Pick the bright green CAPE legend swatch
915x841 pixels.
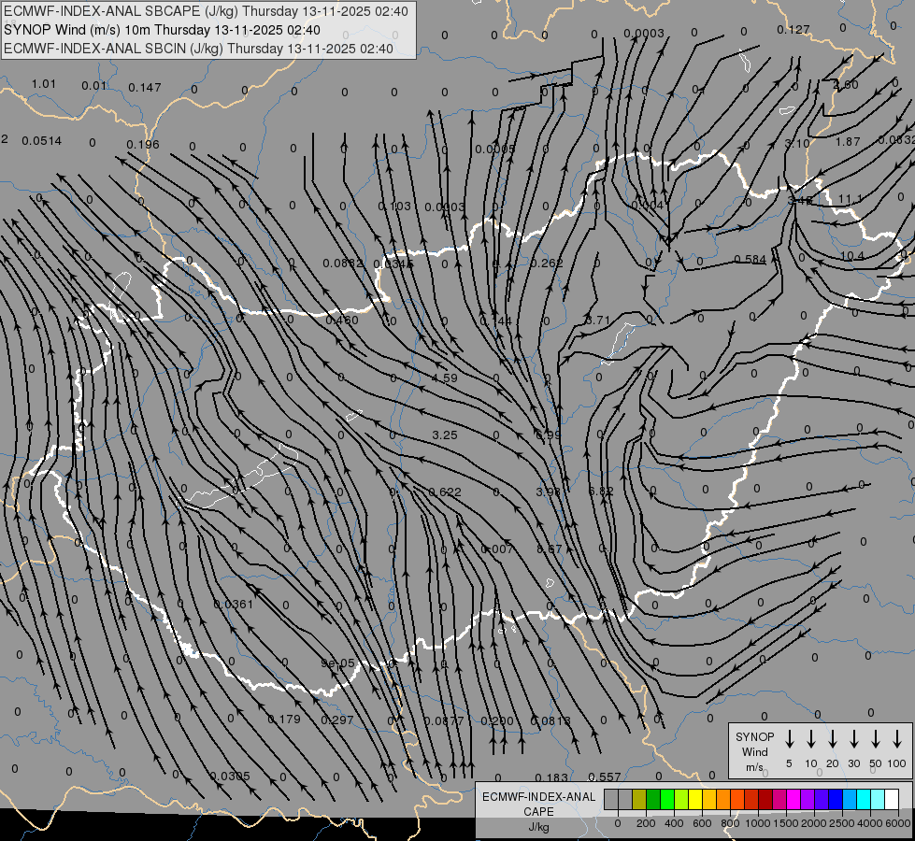click(667, 799)
